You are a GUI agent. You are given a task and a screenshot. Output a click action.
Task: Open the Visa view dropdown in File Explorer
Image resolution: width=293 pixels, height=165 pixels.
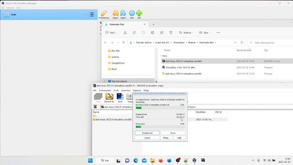pos(205,33)
